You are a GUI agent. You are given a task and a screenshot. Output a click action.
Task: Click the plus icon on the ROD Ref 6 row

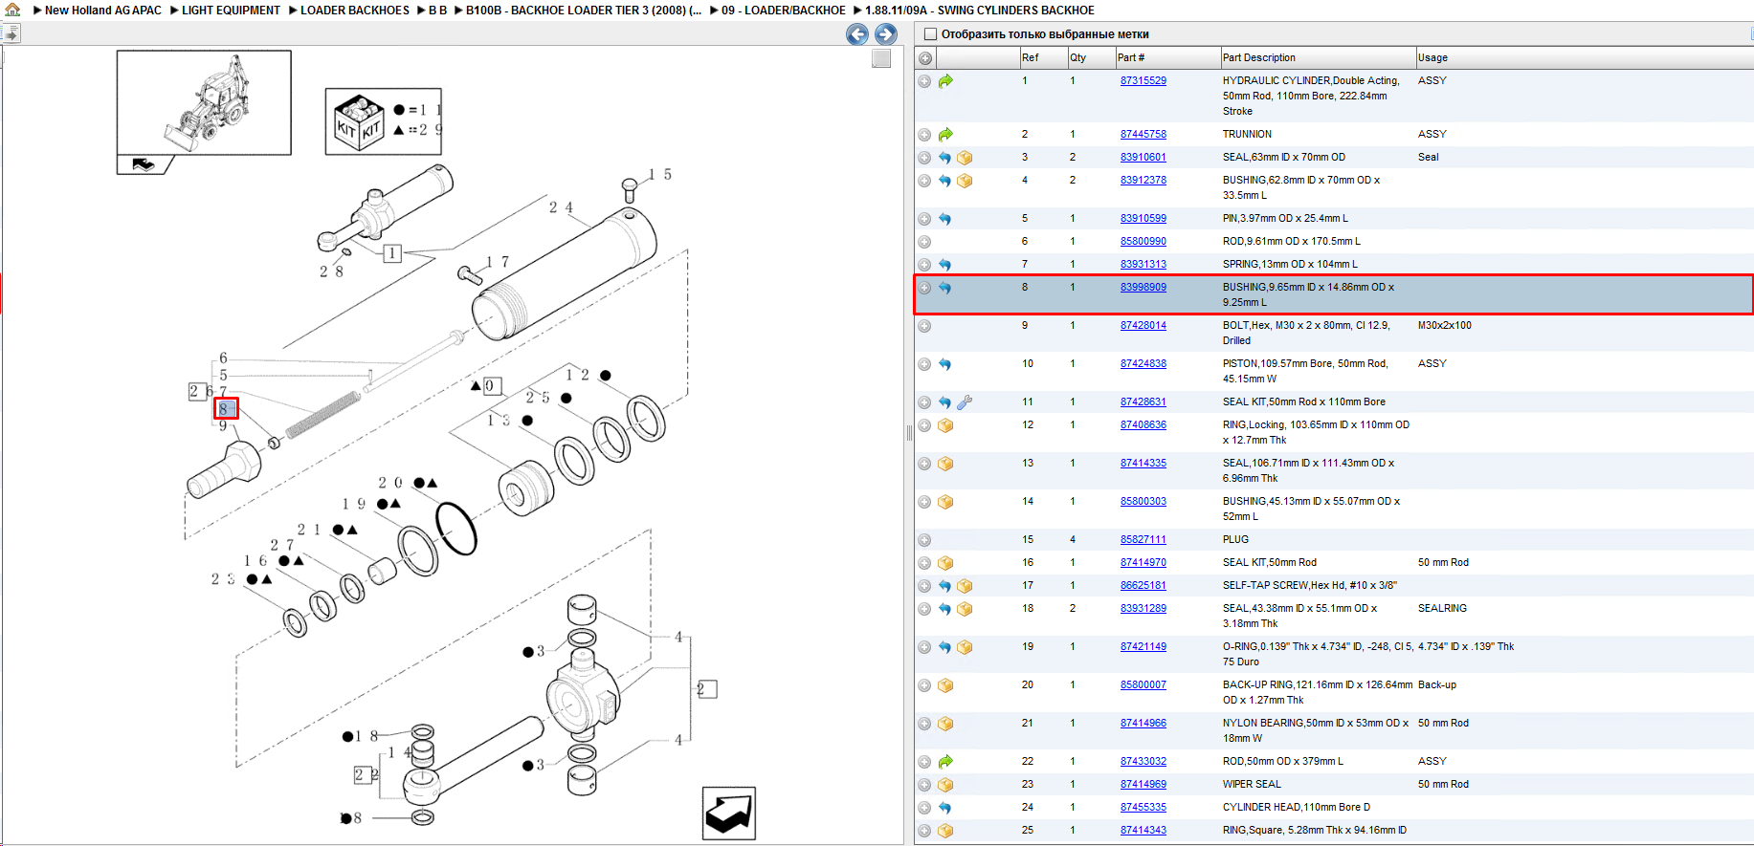pos(924,242)
